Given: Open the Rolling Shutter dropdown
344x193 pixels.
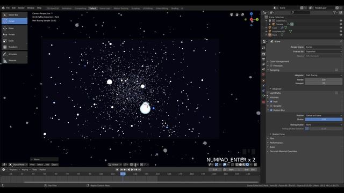Looking at the screenshot, I should [324, 125].
